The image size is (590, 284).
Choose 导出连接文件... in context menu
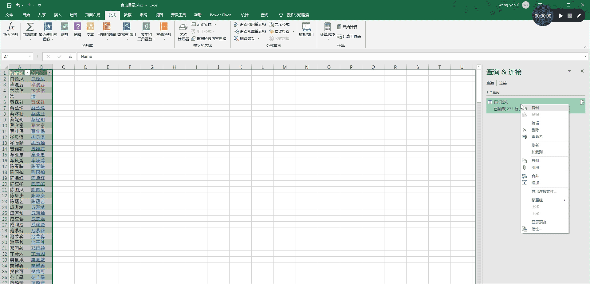click(545, 191)
